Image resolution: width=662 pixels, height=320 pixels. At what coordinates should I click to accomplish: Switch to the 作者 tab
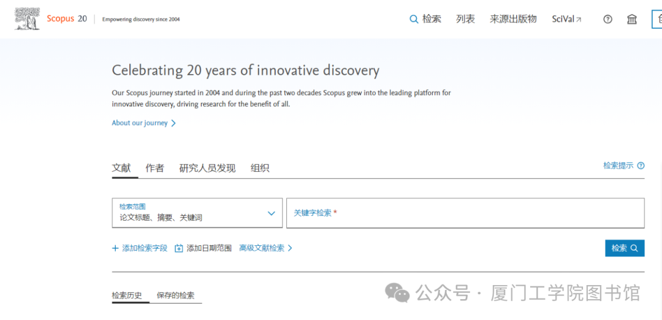pos(154,168)
